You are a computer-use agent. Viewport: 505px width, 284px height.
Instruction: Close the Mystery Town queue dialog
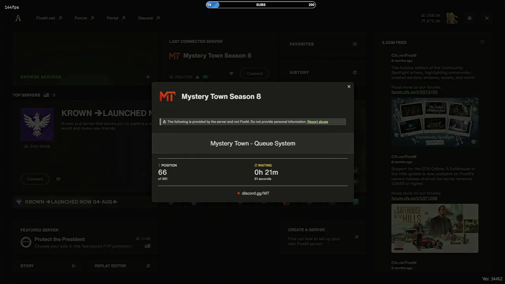349,86
